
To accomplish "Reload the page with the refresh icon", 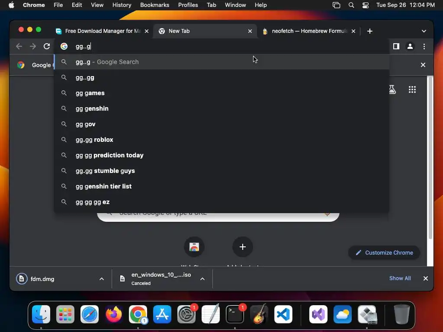I will click(x=47, y=46).
